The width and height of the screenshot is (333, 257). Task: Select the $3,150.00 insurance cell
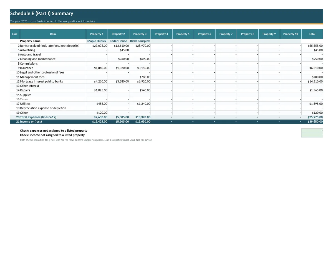tap(140, 68)
